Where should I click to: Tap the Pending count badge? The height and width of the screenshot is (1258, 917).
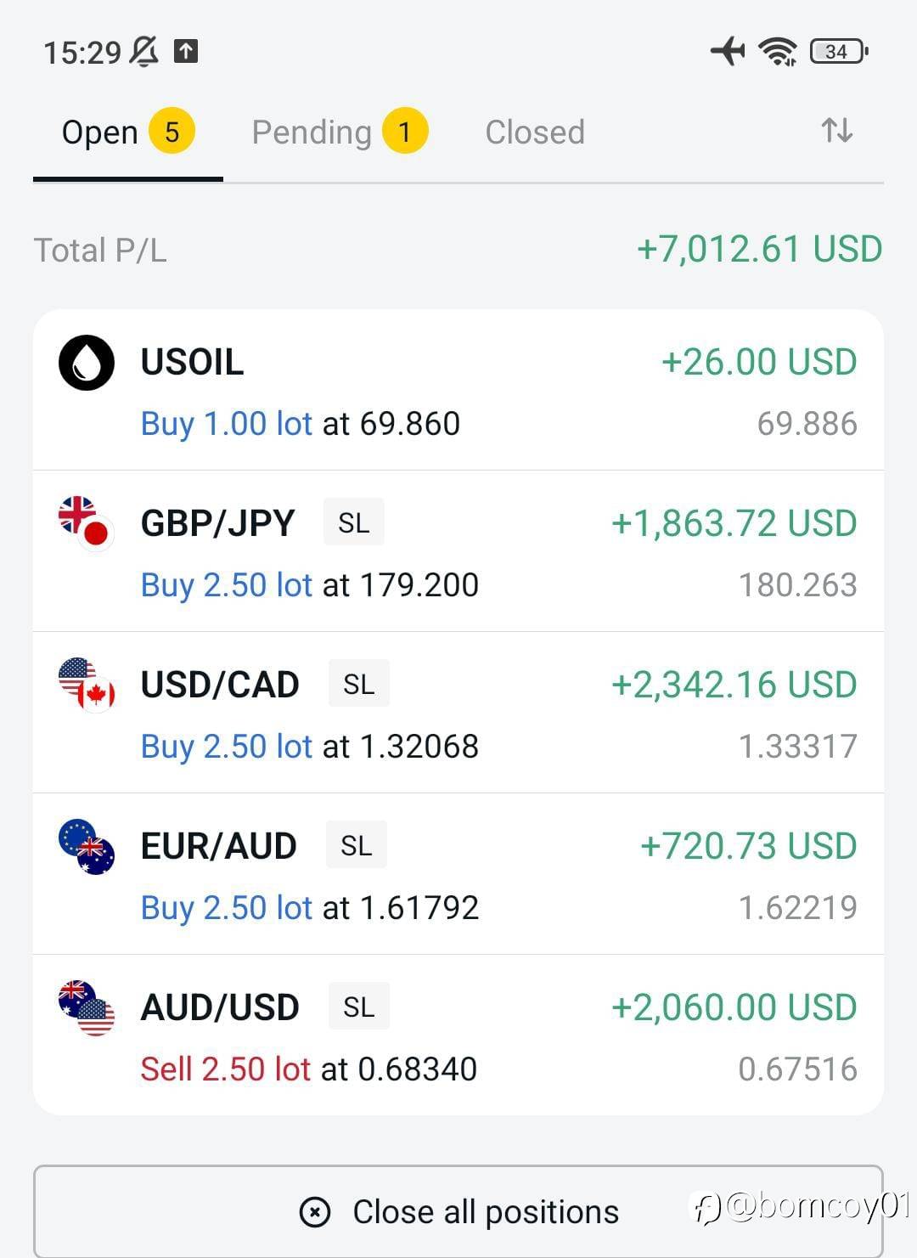coord(405,132)
